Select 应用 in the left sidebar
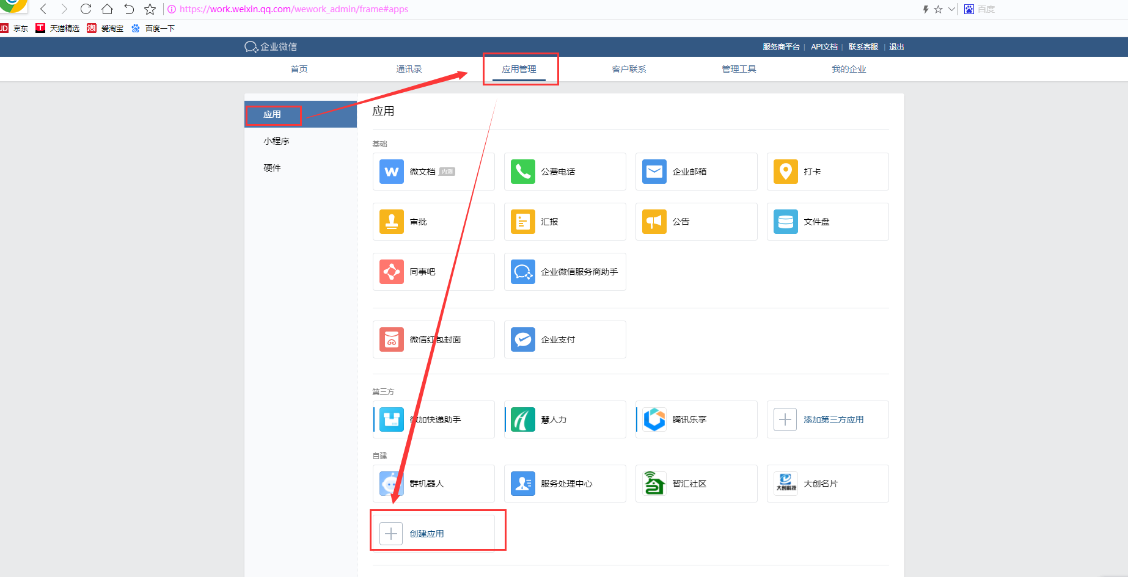 [x=301, y=114]
